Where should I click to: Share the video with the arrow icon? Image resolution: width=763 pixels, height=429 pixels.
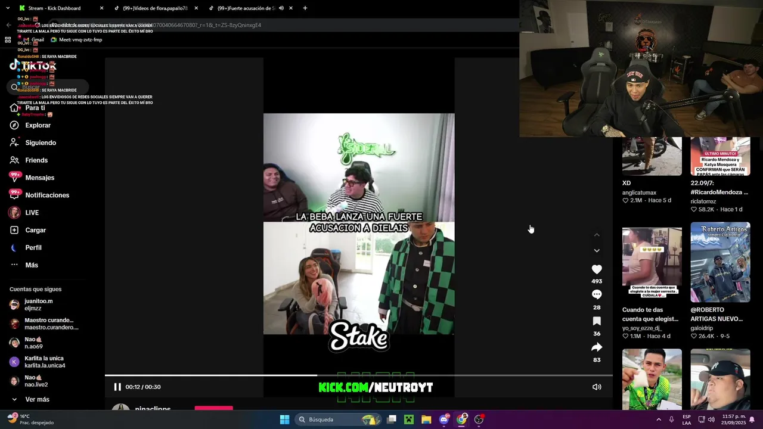point(597,347)
